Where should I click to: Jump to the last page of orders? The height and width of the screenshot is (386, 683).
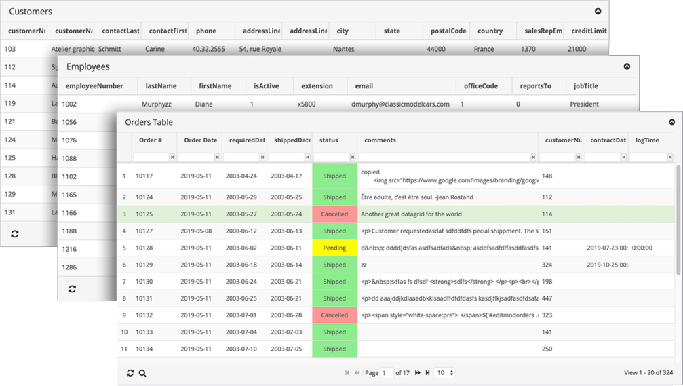tap(428, 373)
